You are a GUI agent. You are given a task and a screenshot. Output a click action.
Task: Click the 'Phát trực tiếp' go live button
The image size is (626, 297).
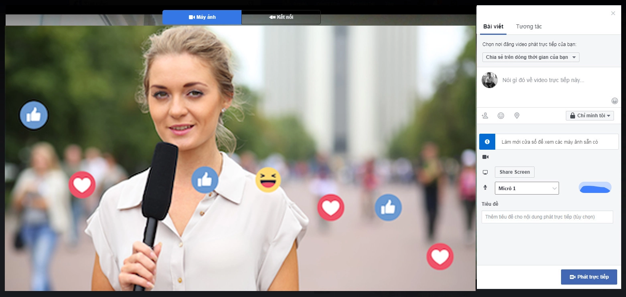pyautogui.click(x=589, y=277)
